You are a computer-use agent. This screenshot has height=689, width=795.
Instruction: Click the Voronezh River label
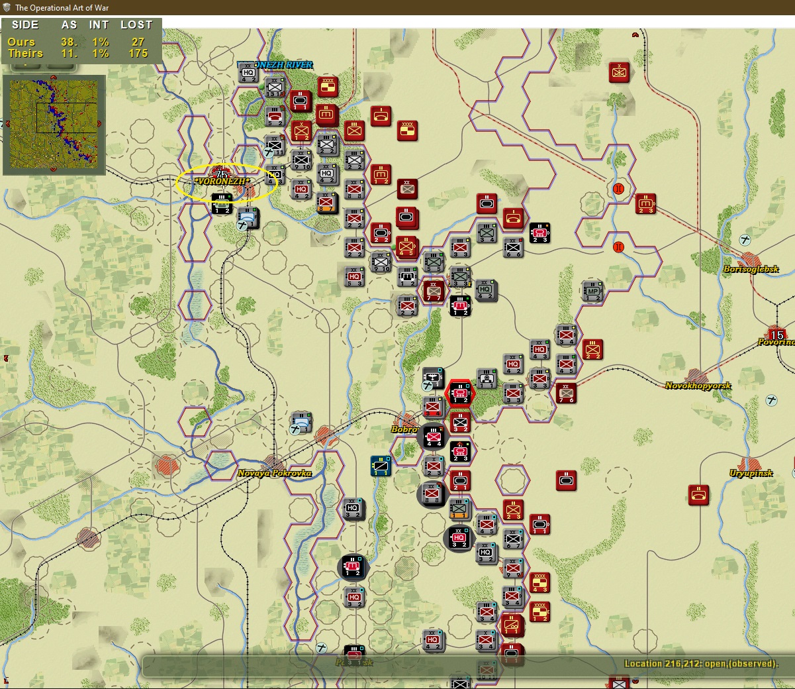[275, 65]
